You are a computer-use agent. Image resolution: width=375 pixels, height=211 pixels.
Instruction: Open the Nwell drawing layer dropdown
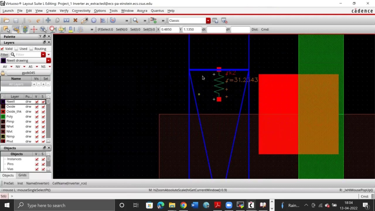[48, 60]
